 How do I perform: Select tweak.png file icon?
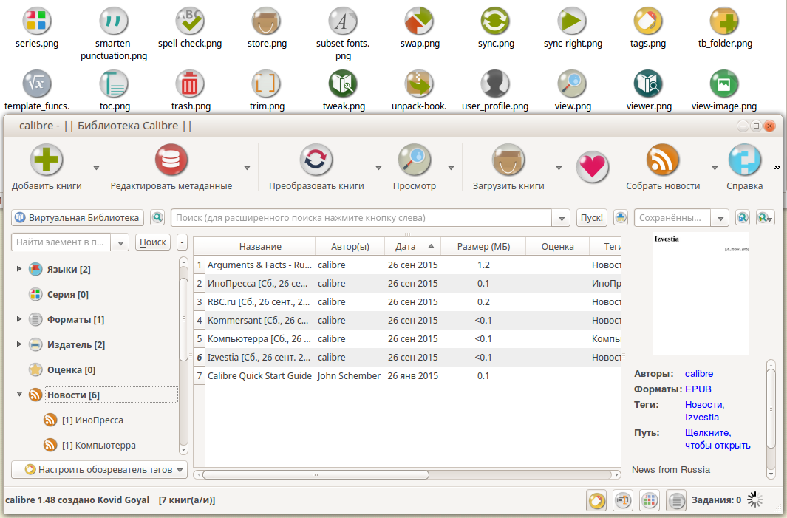click(x=344, y=84)
